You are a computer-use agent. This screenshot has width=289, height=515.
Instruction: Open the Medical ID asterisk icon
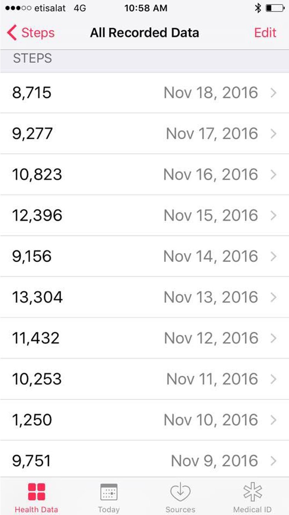point(252,492)
